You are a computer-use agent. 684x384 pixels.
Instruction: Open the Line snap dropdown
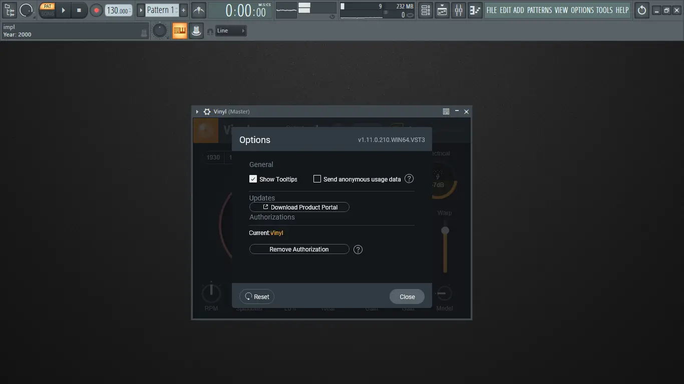click(231, 31)
